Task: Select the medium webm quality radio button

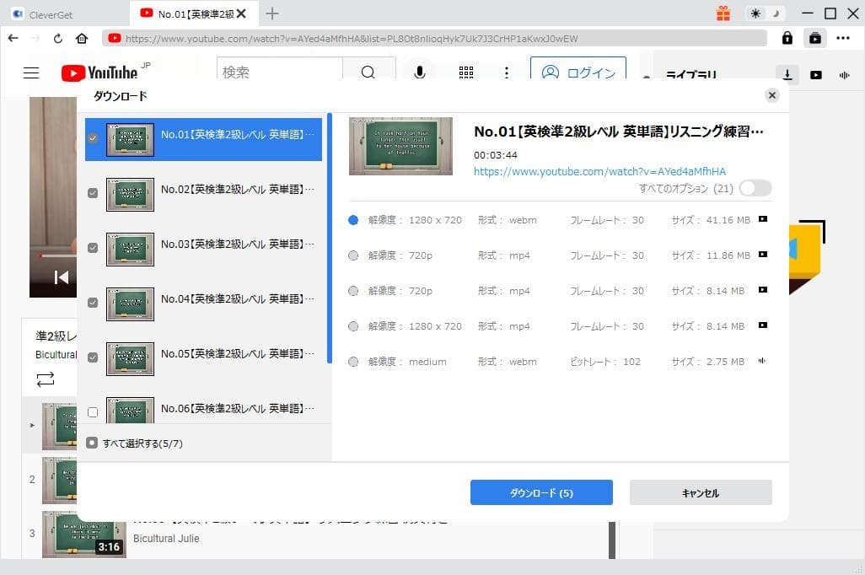Action: pos(353,361)
